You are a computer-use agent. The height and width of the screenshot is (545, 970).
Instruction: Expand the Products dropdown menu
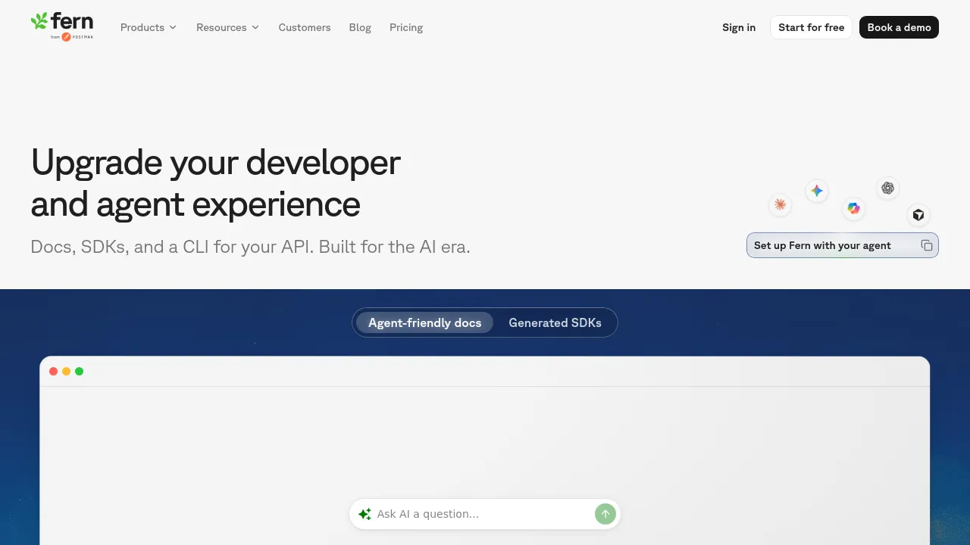coord(149,27)
